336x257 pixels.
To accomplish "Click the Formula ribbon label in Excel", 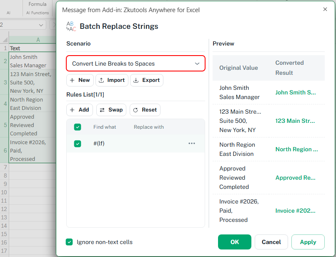I will [38, 4].
